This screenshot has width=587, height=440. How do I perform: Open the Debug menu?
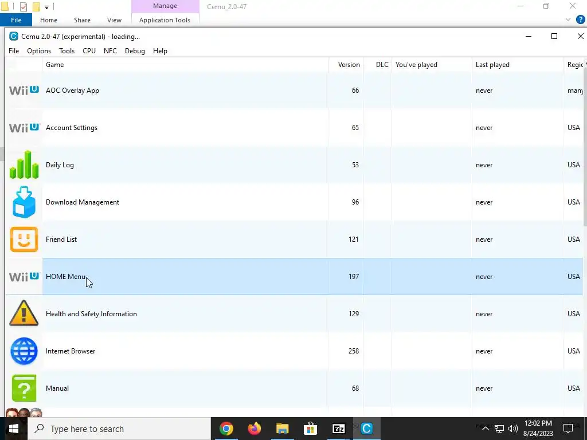click(x=135, y=51)
